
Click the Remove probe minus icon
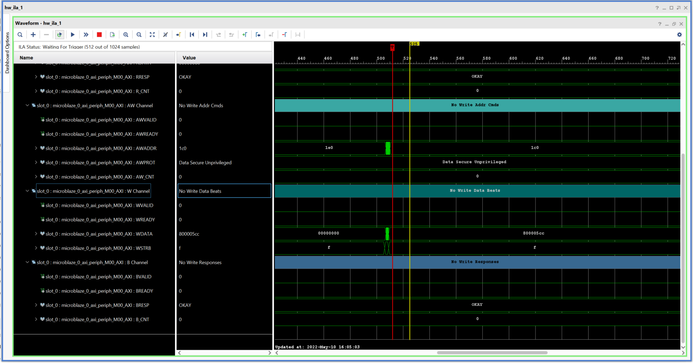coord(46,35)
